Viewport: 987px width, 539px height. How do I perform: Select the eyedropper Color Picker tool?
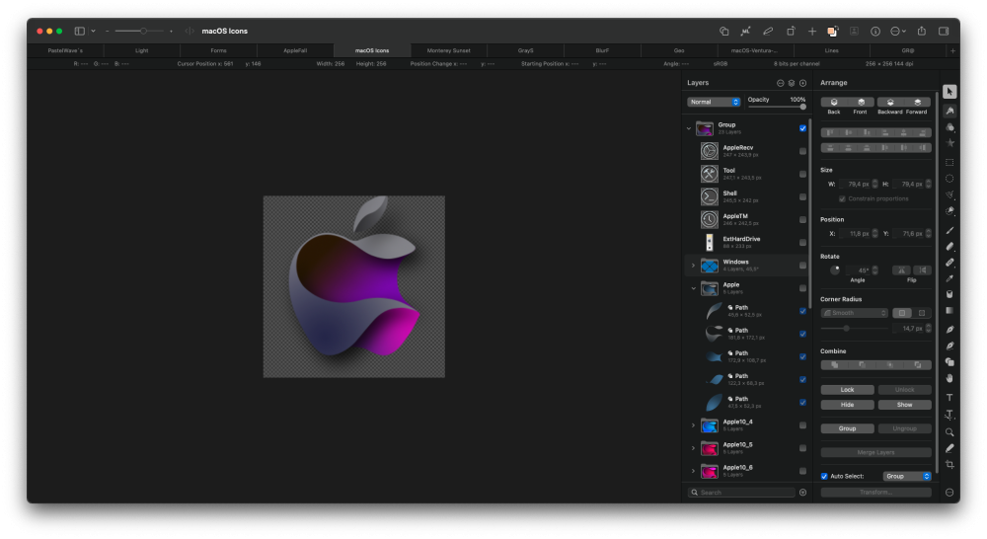tap(949, 278)
